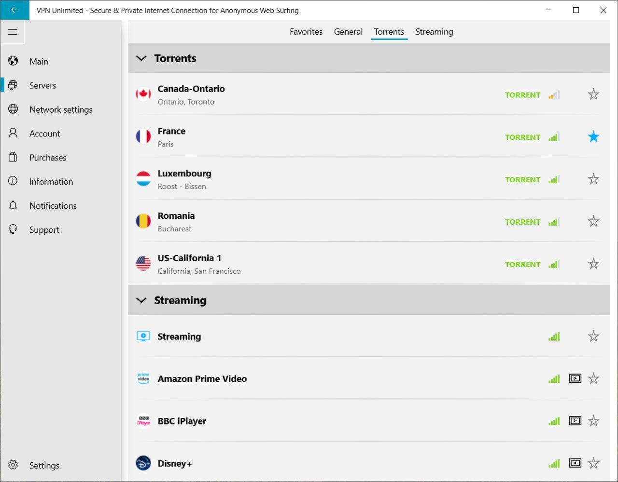Select the Amazon Prime Video name

(x=202, y=379)
